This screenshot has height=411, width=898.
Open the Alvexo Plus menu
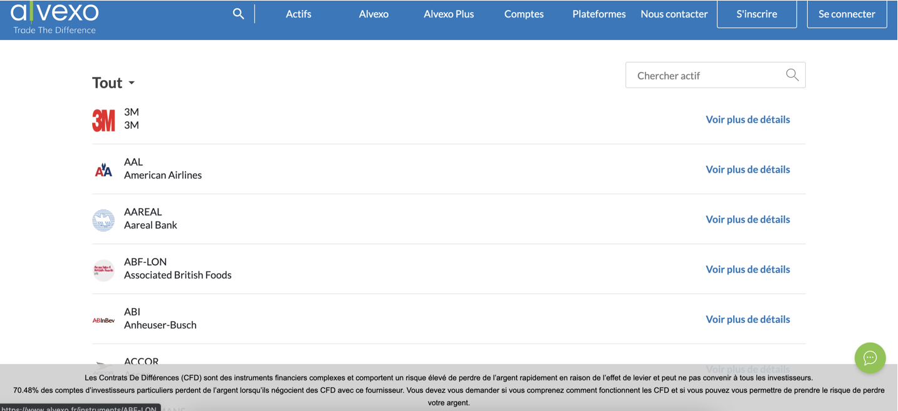coord(449,13)
